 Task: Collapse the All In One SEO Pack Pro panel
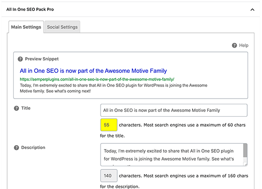point(252,10)
